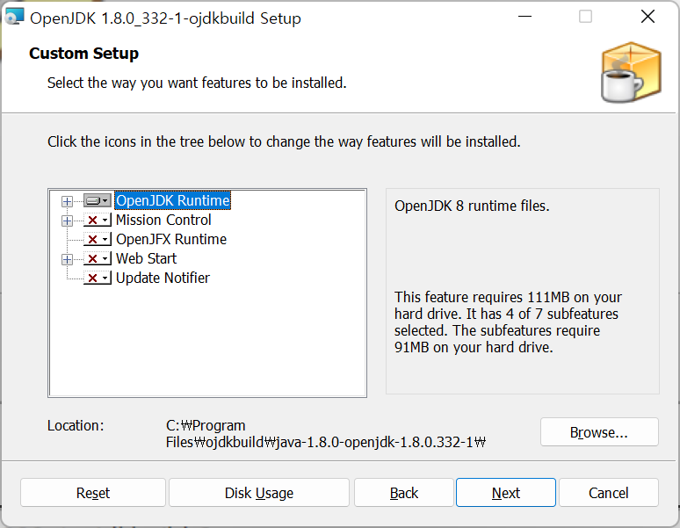Proceed with the Next button
Screen dimensions: 680x528
tap(506, 493)
